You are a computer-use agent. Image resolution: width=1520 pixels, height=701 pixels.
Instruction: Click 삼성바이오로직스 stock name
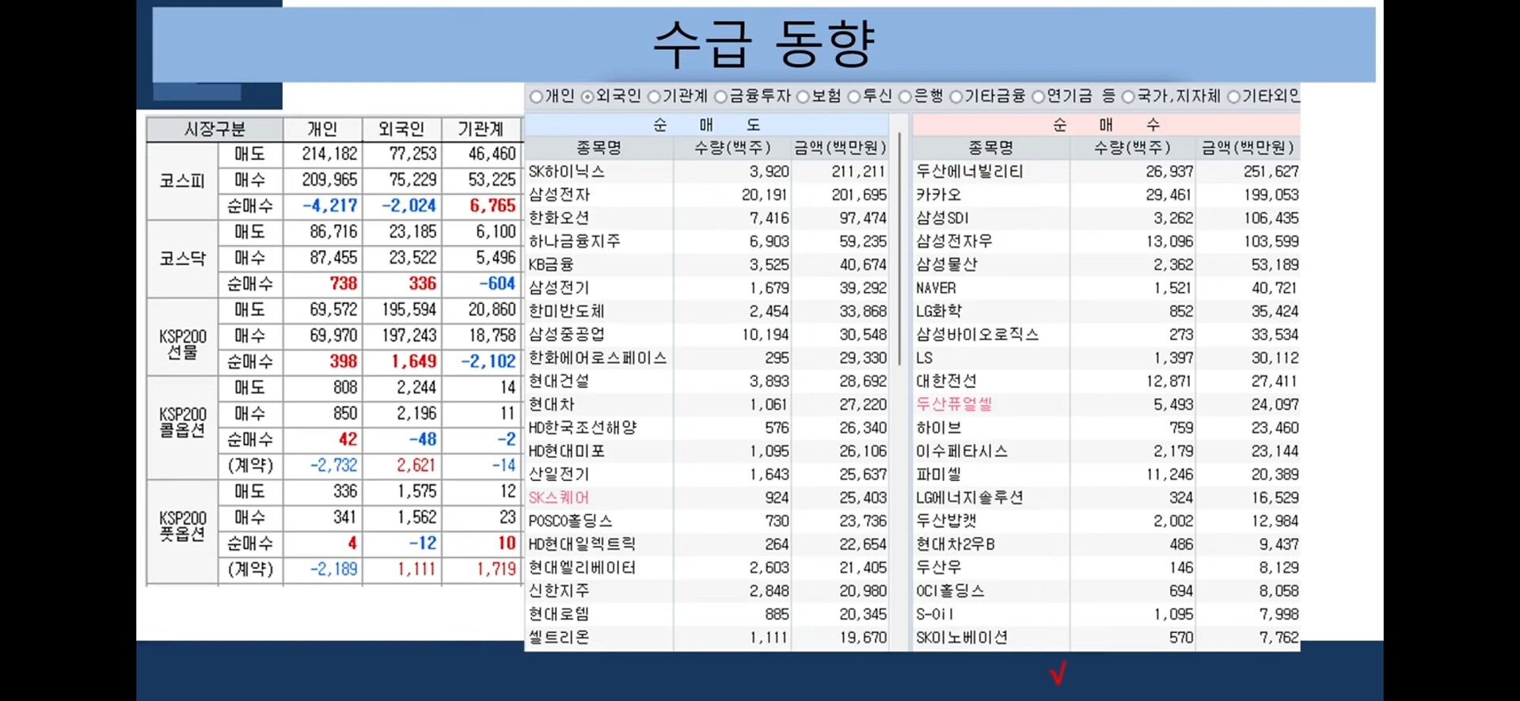[978, 335]
